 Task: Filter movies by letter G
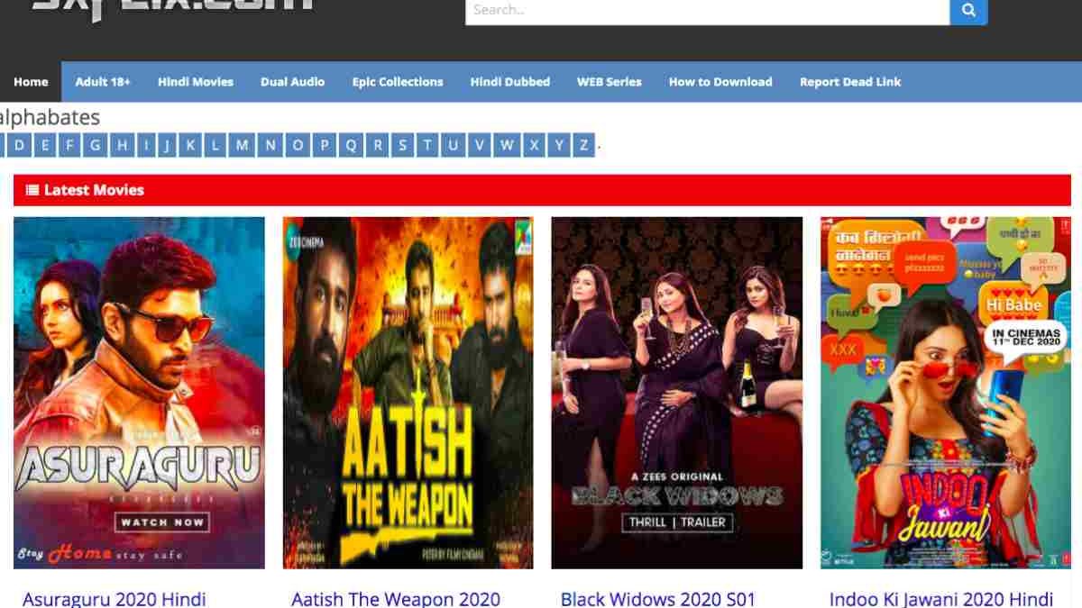coord(96,145)
